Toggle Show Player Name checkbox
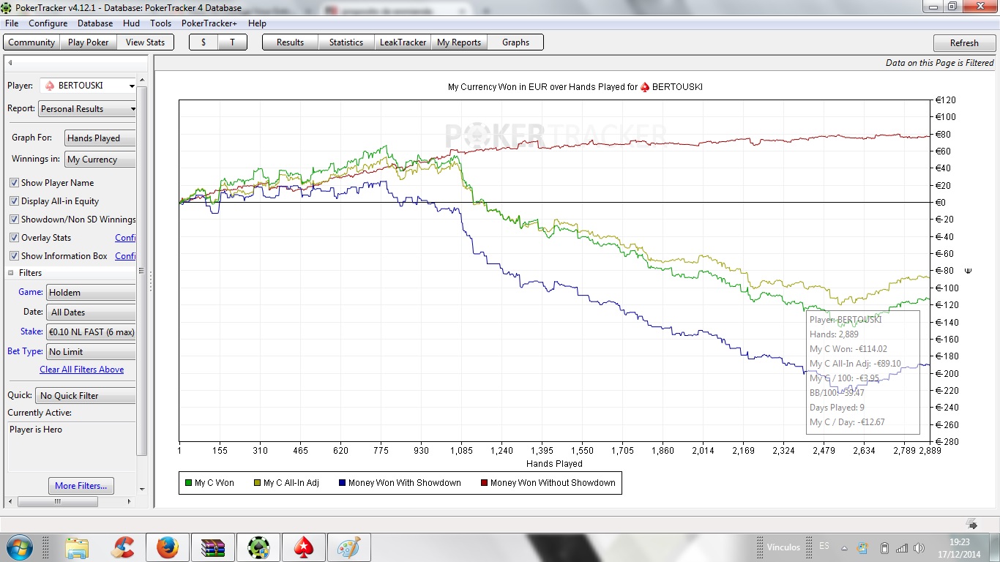 pyautogui.click(x=14, y=183)
